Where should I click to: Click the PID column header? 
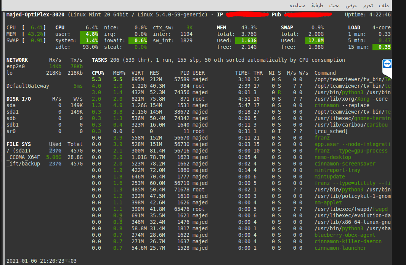(185, 73)
